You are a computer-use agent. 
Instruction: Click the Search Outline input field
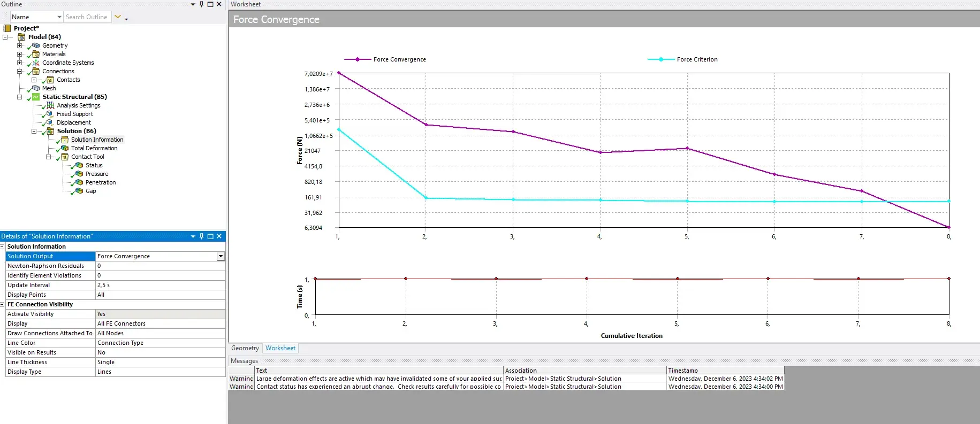[x=87, y=17]
